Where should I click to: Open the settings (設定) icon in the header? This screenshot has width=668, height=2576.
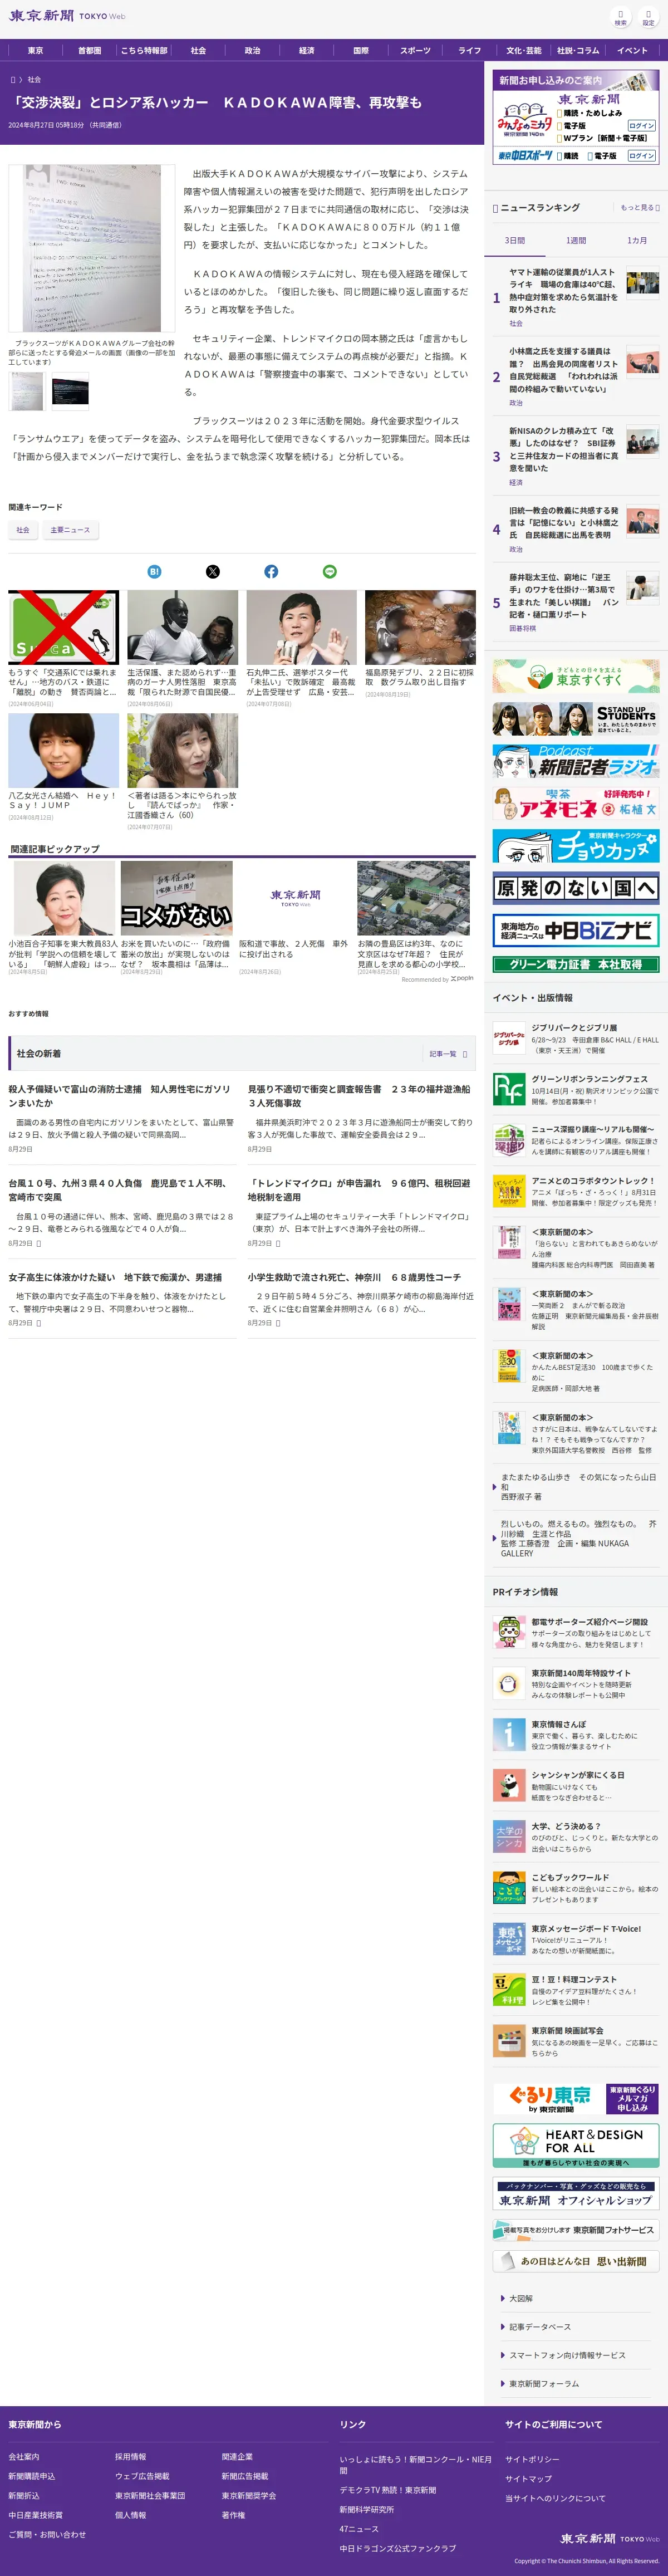tap(648, 18)
